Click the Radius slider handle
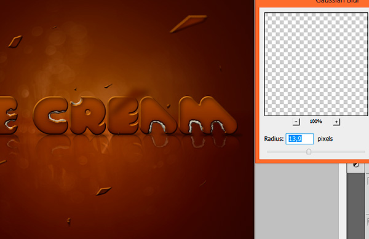The height and width of the screenshot is (239, 369). click(309, 152)
